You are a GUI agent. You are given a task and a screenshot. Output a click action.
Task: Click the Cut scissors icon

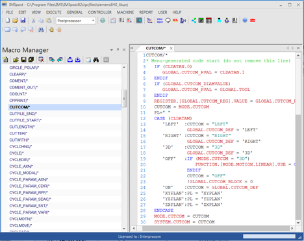point(33,20)
